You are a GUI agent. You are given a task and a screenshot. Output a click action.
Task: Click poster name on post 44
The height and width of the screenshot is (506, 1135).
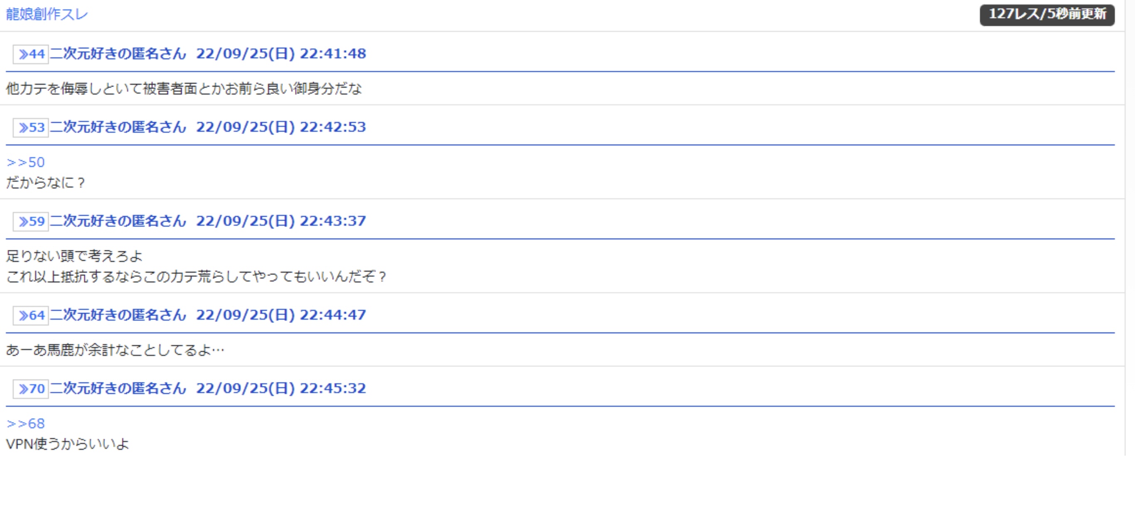click(x=118, y=54)
